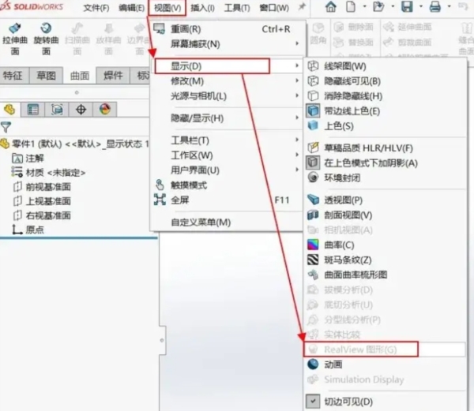Expand the 显示(D) submenu
This screenshot has width=474, height=411.
pos(227,66)
